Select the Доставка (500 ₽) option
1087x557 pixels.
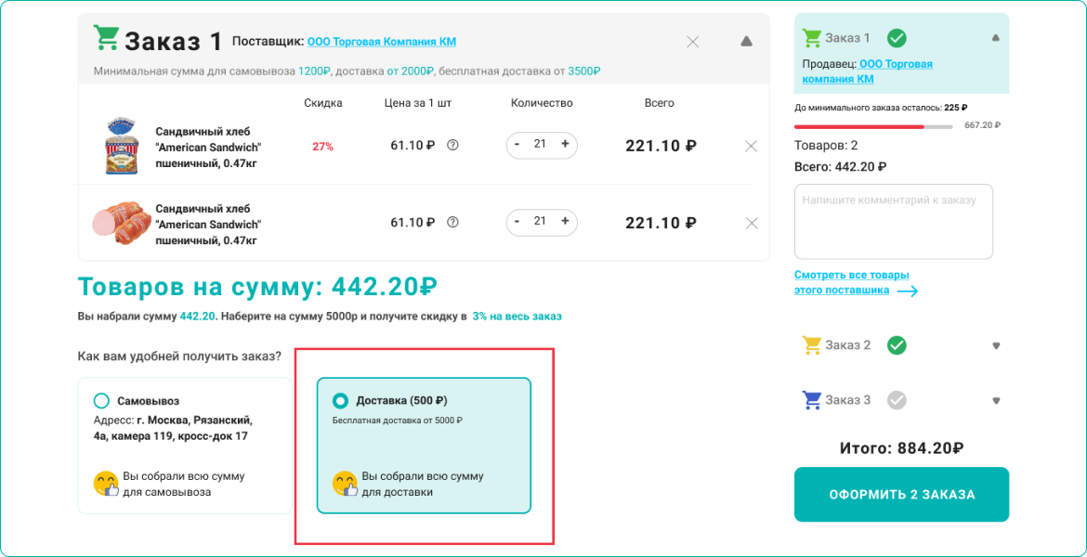(340, 401)
